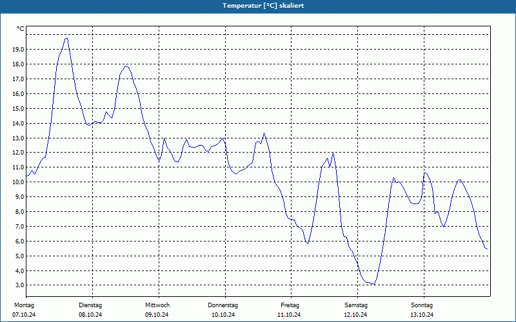The height and width of the screenshot is (322, 516).
Task: Click the 11,0 y-axis label
Action: click(x=18, y=167)
